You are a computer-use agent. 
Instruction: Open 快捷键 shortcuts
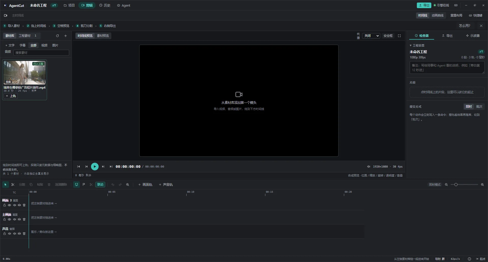pos(476,15)
